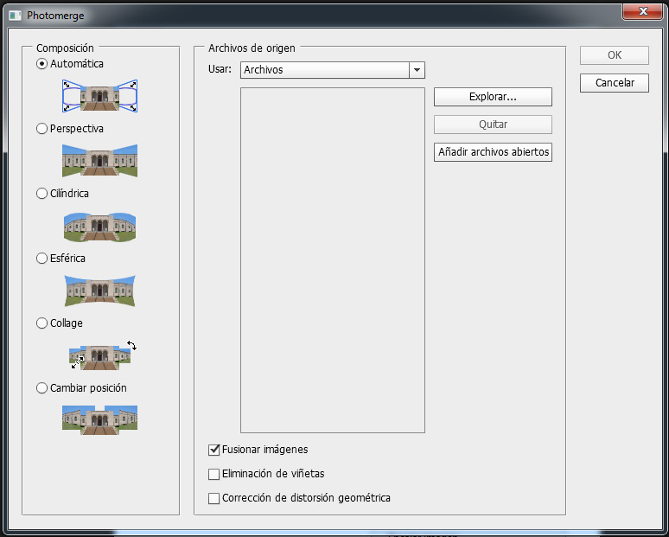
Task: Click the Cambiar posición layout preview image
Action: click(99, 419)
